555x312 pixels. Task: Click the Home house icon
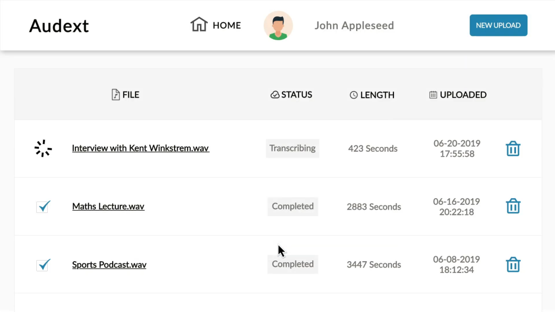(x=199, y=24)
